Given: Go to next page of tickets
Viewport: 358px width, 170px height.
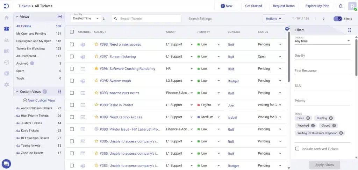Looking at the screenshot, I should (x=323, y=19).
